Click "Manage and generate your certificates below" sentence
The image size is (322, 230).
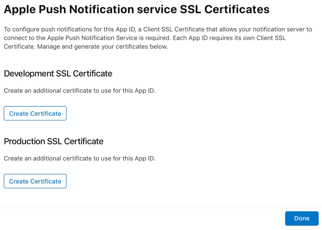click(x=102, y=47)
